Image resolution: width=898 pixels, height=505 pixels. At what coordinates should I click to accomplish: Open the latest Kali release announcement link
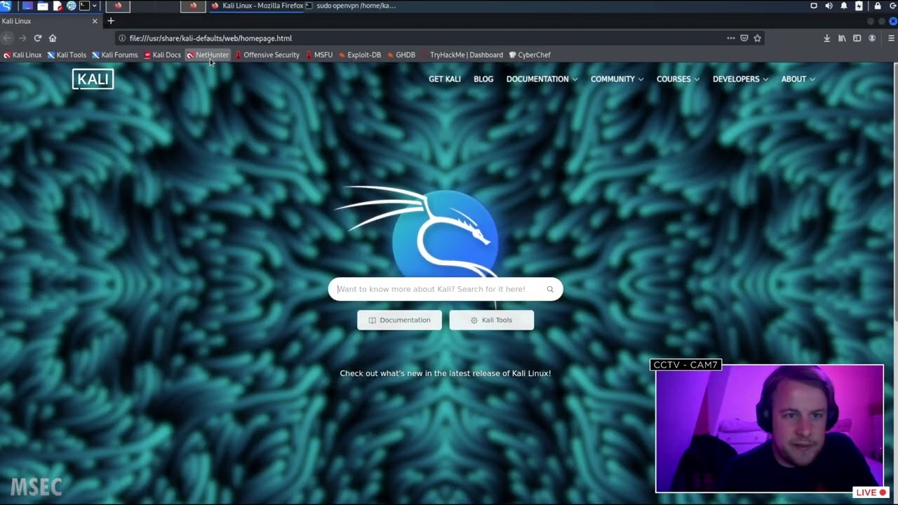tap(445, 373)
